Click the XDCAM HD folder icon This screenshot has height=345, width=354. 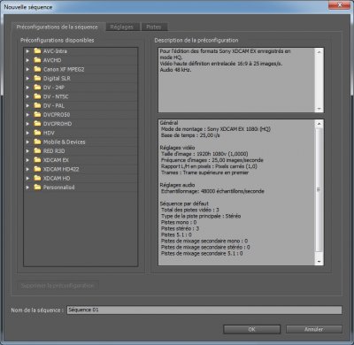coord(37,178)
